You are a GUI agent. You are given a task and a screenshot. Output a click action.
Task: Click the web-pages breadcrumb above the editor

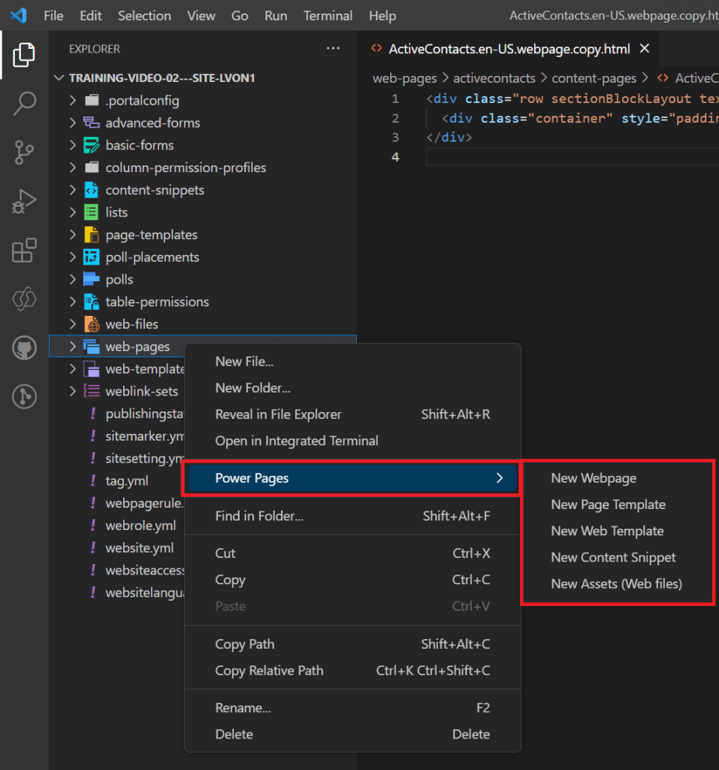point(405,77)
